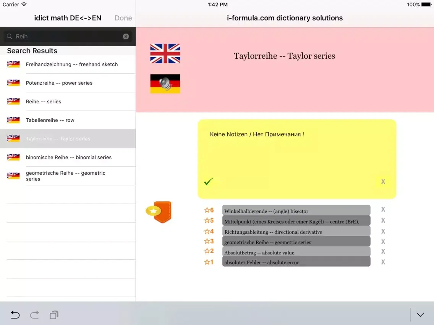The image size is (434, 325).
Task: Tap flag icon beside Tabellenreihe row
Action: 13,120
